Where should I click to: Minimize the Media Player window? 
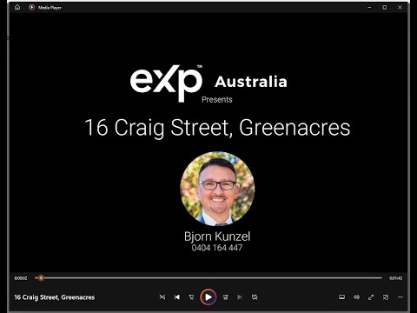(x=369, y=7)
